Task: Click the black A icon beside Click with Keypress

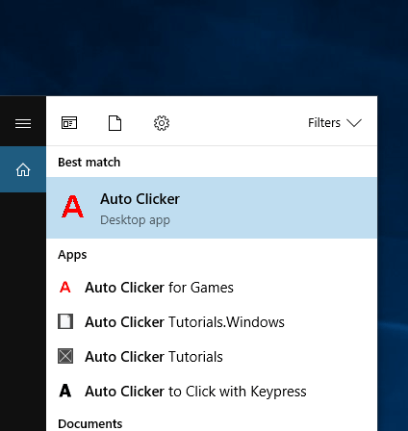Action: coord(65,391)
